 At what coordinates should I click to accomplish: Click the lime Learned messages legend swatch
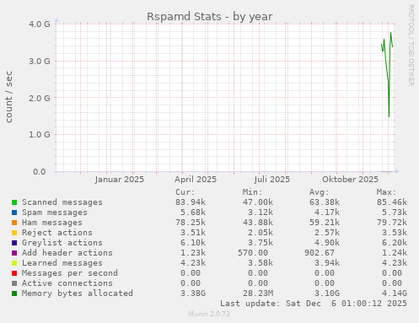(14, 263)
